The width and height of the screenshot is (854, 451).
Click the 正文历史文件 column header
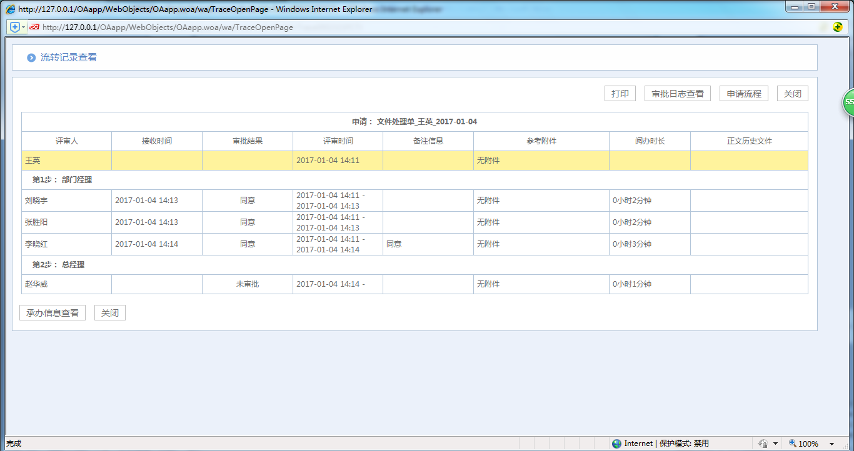click(x=750, y=141)
